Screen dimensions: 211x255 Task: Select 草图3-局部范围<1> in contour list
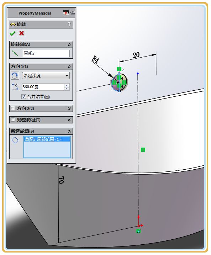[47, 139]
